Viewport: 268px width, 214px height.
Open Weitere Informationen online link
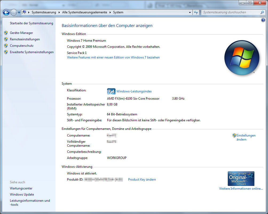(241, 189)
